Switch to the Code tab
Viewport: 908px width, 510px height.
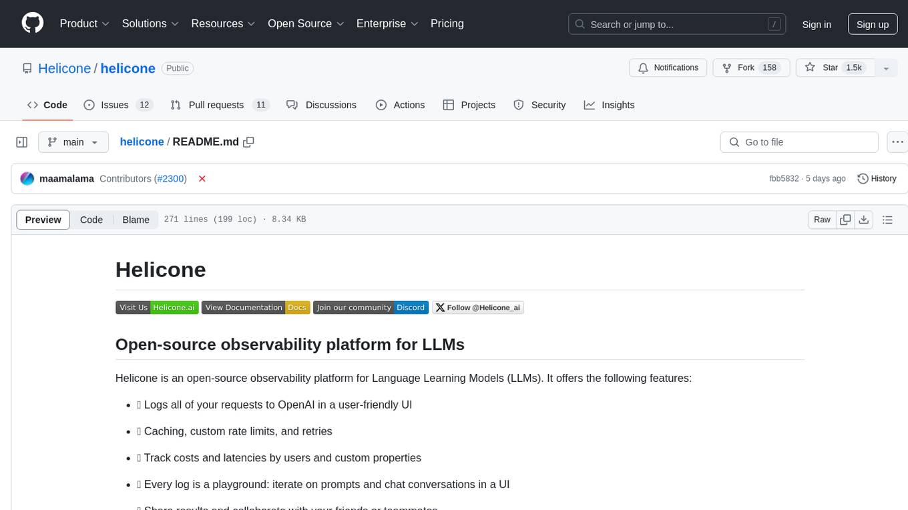pos(47,105)
